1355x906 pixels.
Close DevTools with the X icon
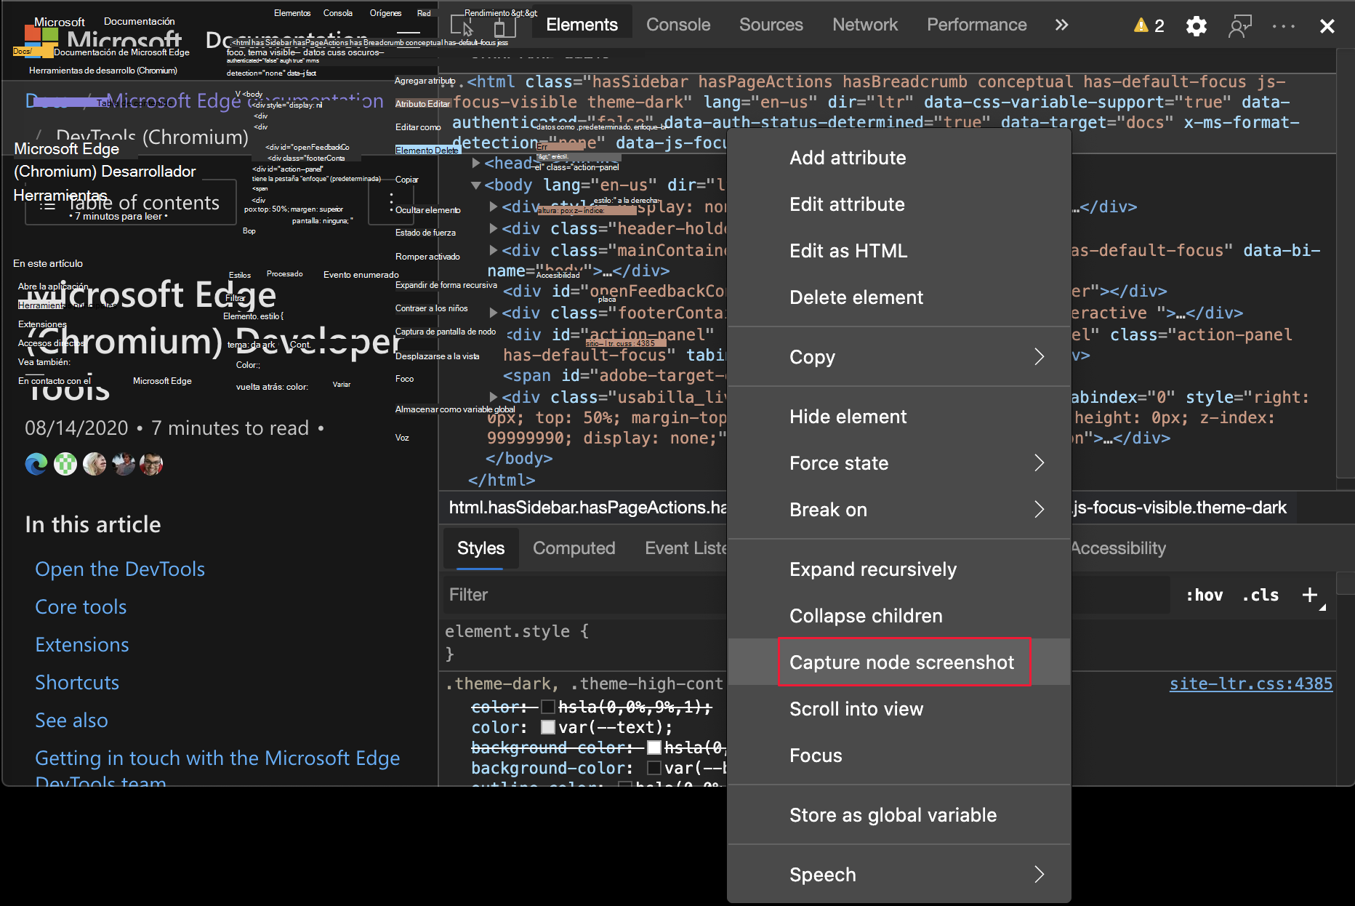[x=1327, y=26]
